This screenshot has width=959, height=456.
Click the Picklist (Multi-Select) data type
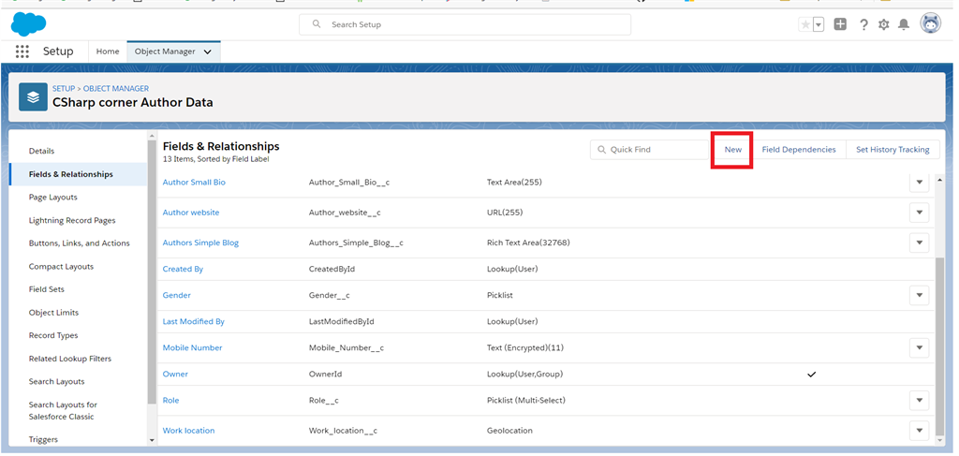point(526,401)
